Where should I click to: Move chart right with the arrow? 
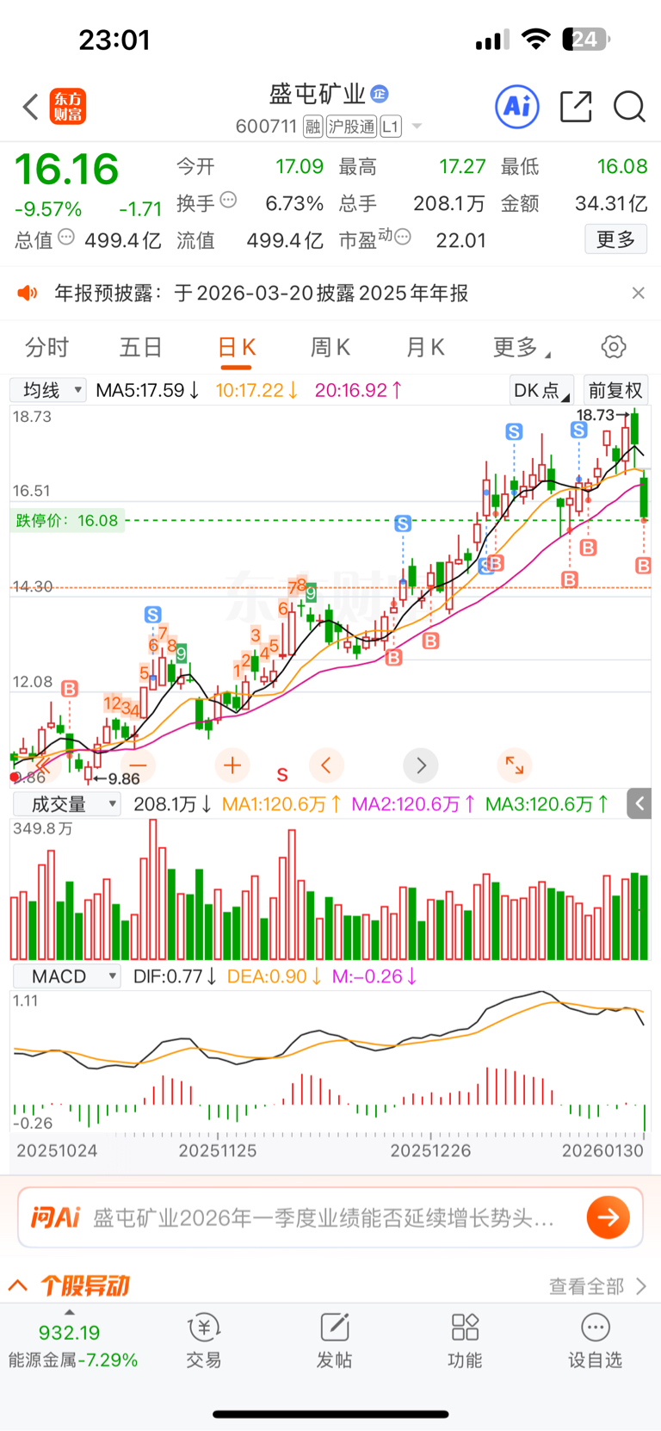pyautogui.click(x=421, y=765)
